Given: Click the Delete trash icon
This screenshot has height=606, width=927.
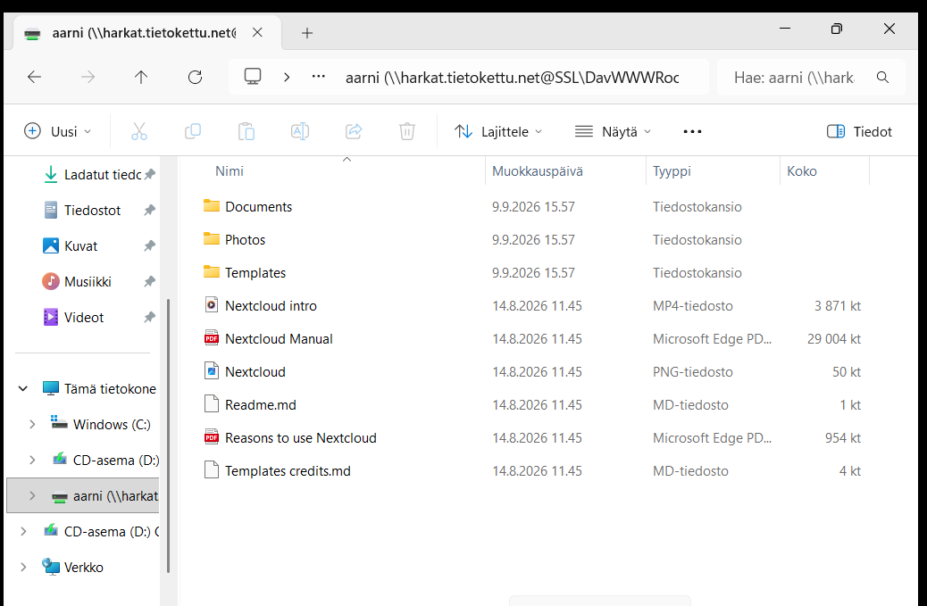Looking at the screenshot, I should click(x=406, y=131).
